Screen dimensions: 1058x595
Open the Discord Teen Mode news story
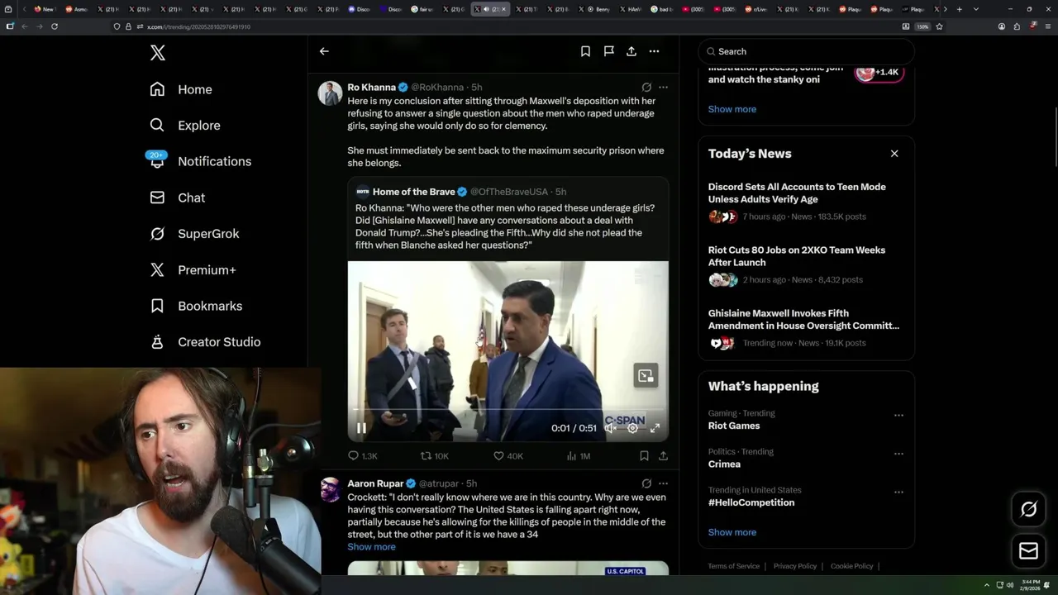click(x=806, y=202)
